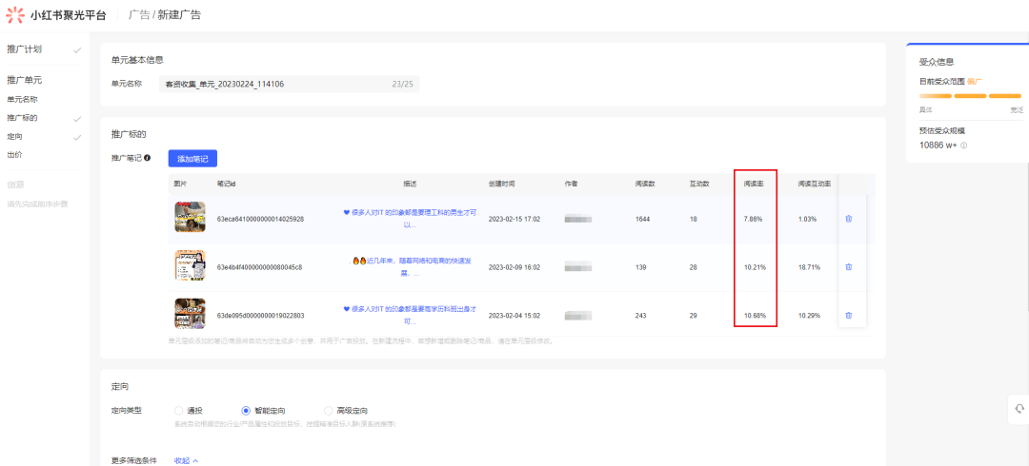Click the checkmark next to 推广计划
Screen dimensions: 1029x466
(x=77, y=49)
